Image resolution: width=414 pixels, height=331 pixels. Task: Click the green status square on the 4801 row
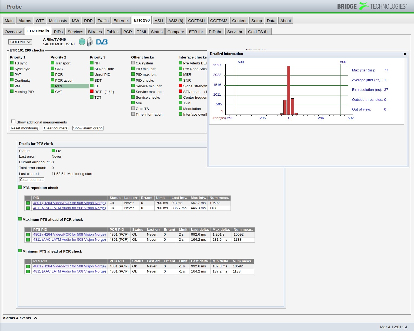28,203
